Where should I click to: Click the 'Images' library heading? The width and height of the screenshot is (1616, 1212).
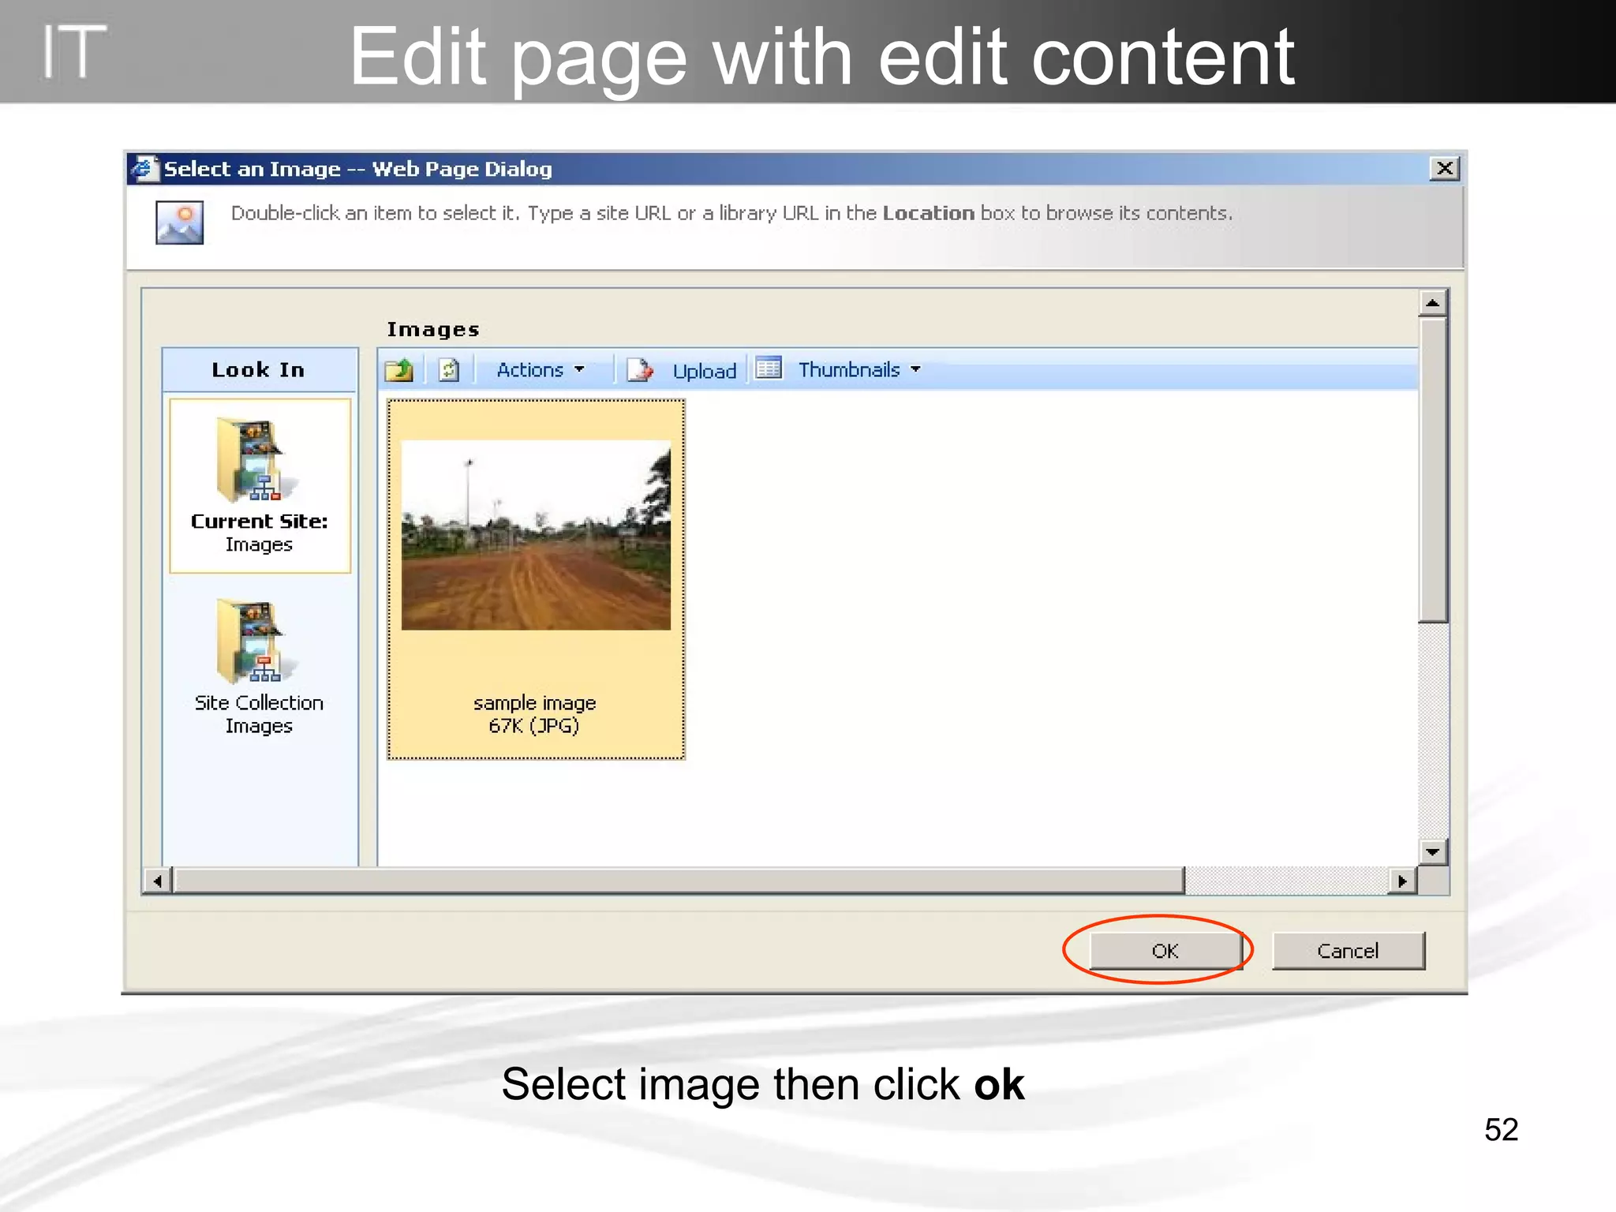pyautogui.click(x=433, y=329)
